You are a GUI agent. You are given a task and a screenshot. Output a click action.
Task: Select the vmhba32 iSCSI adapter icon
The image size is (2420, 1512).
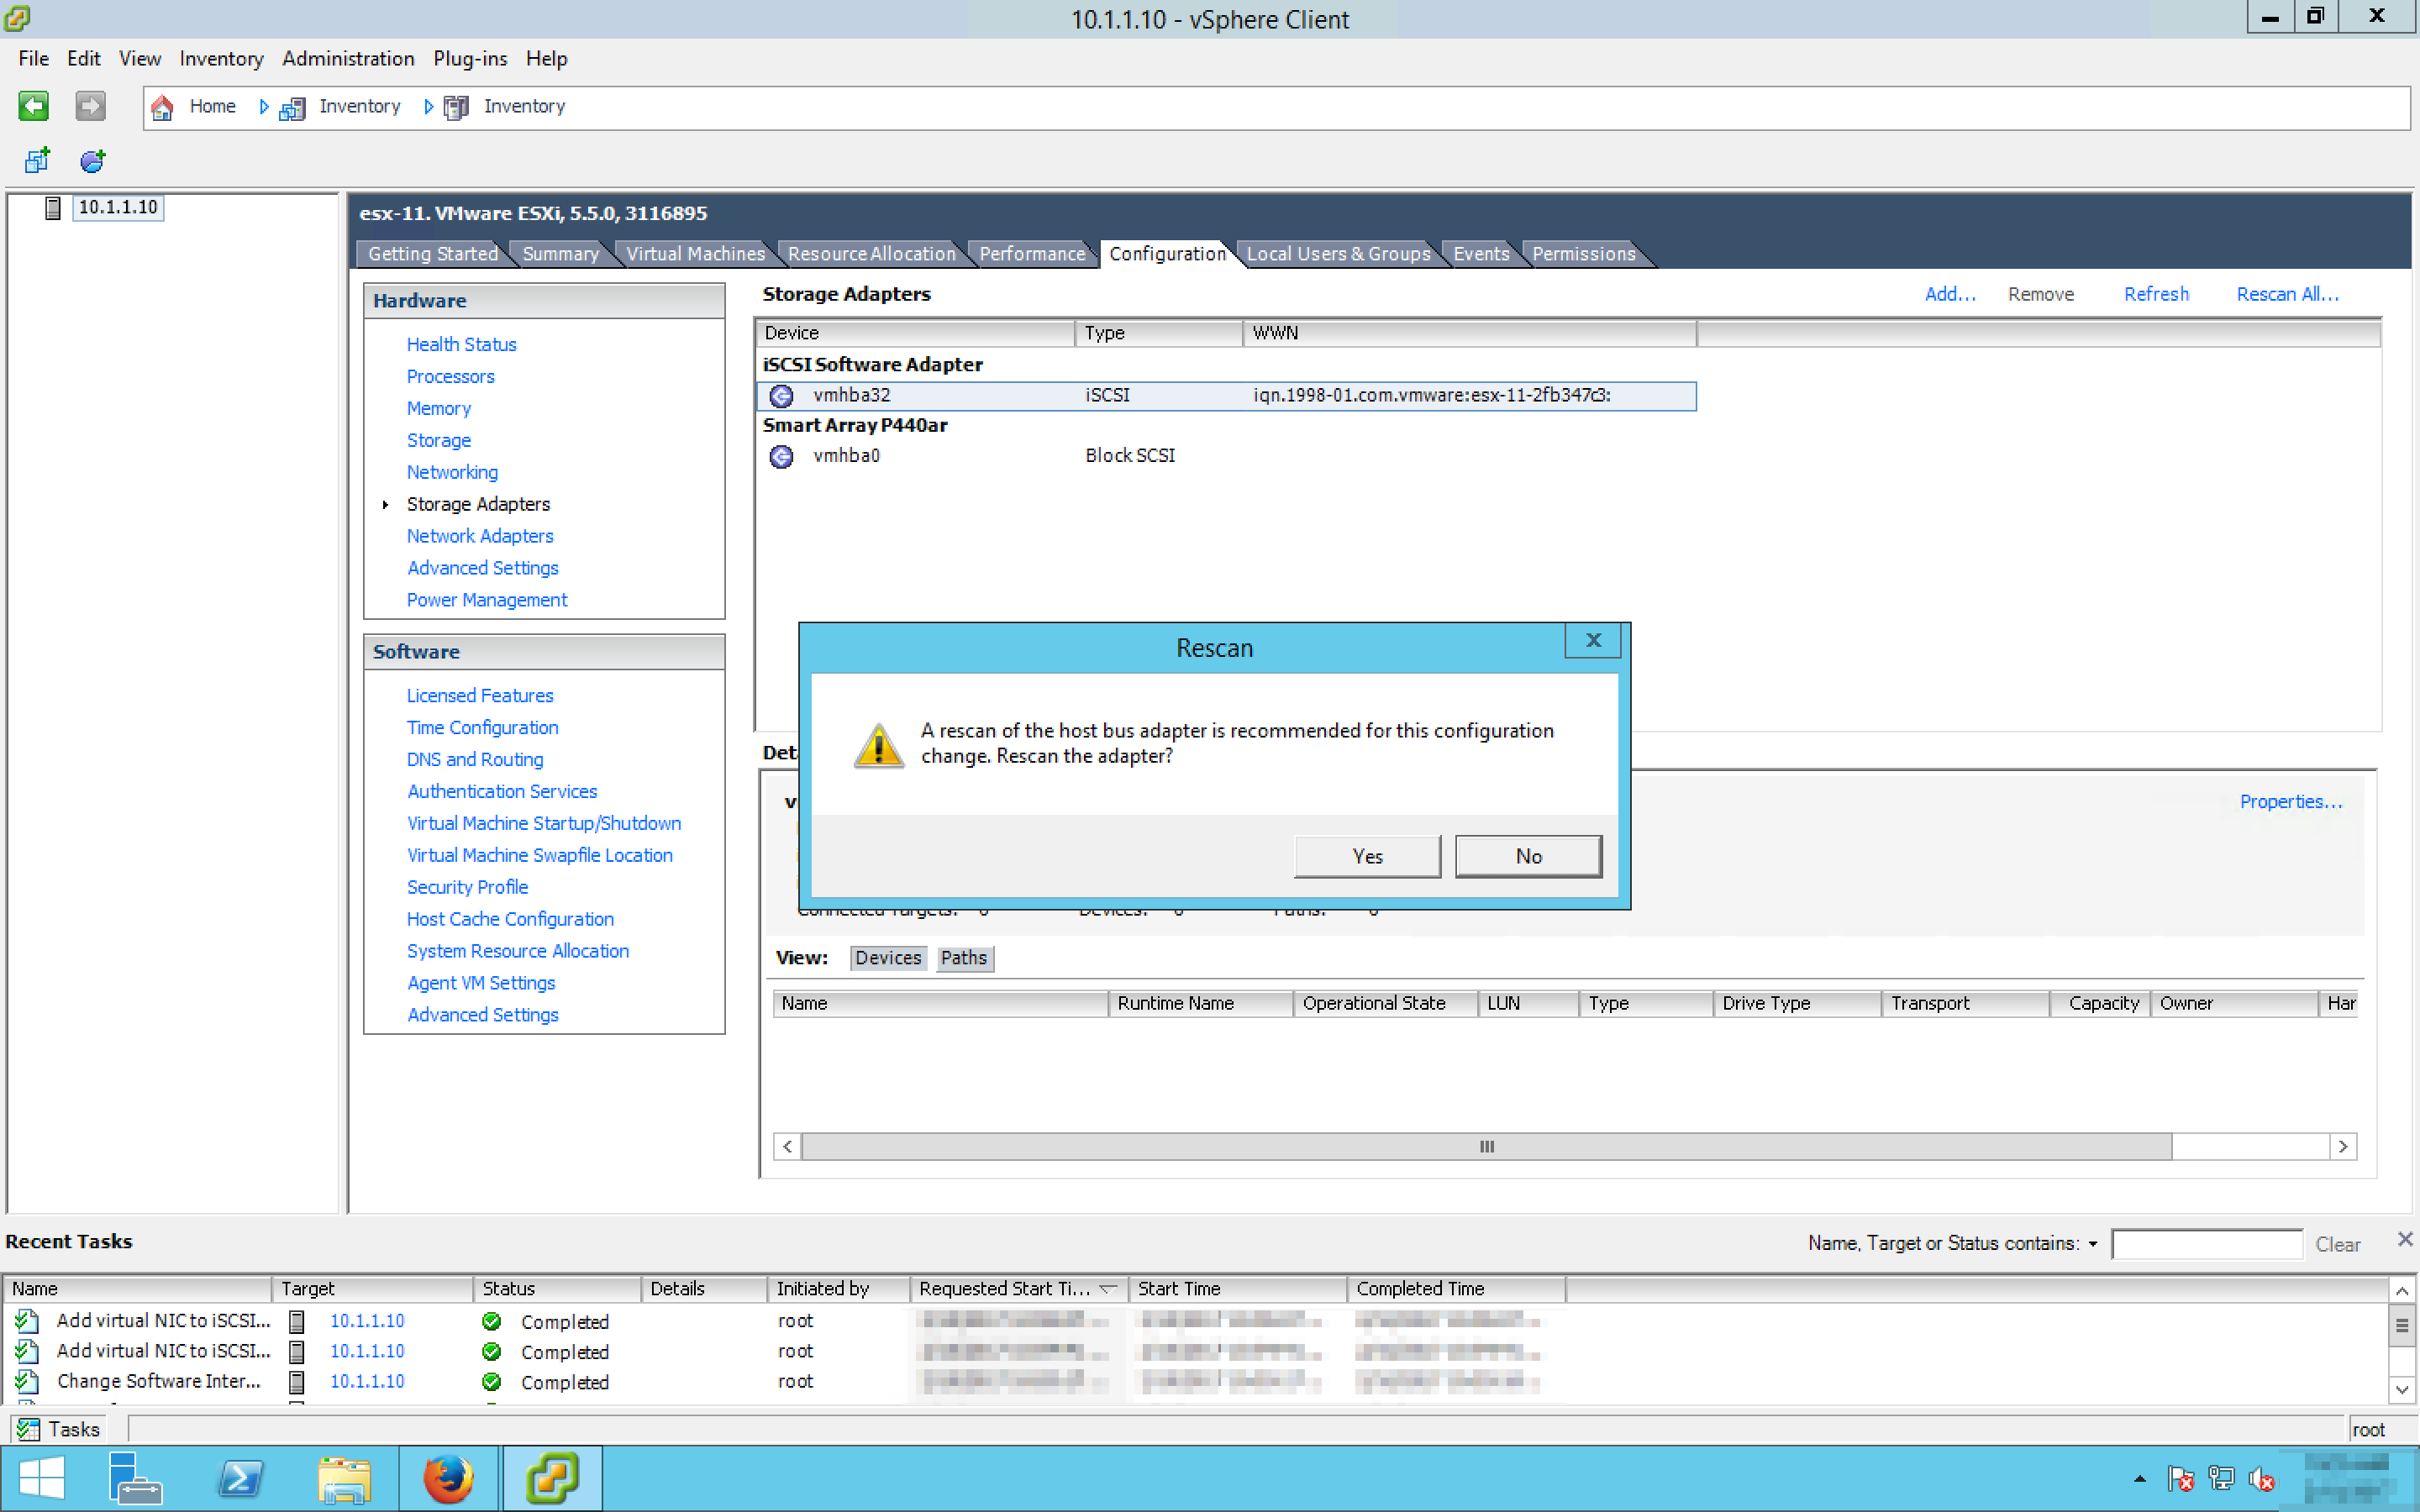click(x=781, y=396)
